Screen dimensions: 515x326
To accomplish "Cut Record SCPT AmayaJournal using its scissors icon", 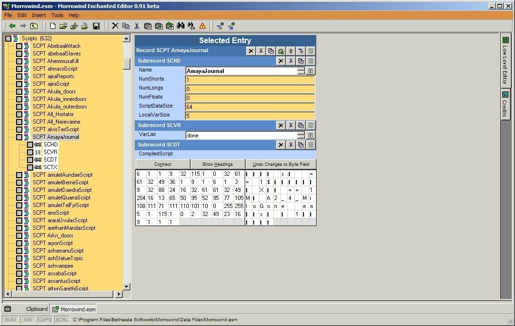I will click(x=261, y=51).
